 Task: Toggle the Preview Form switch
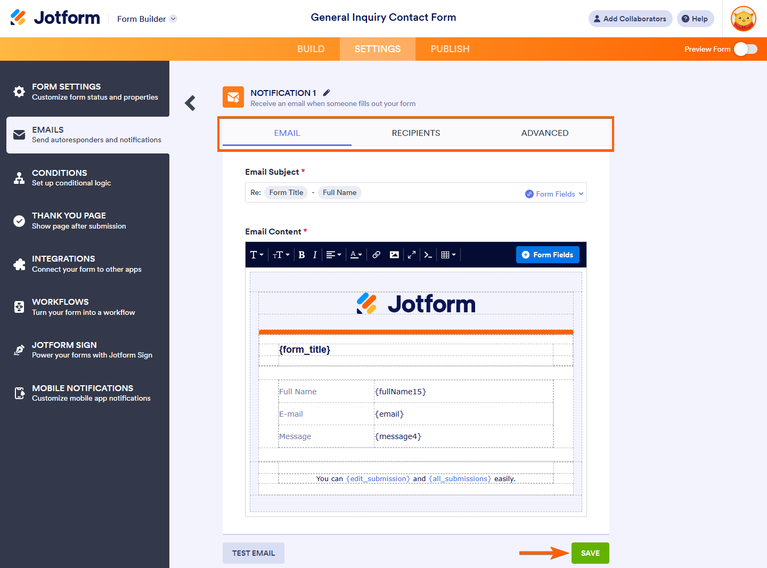745,49
